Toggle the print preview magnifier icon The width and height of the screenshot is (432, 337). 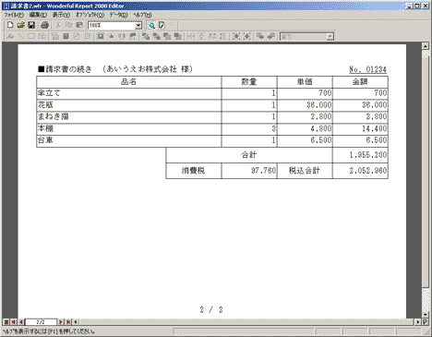tap(151, 26)
